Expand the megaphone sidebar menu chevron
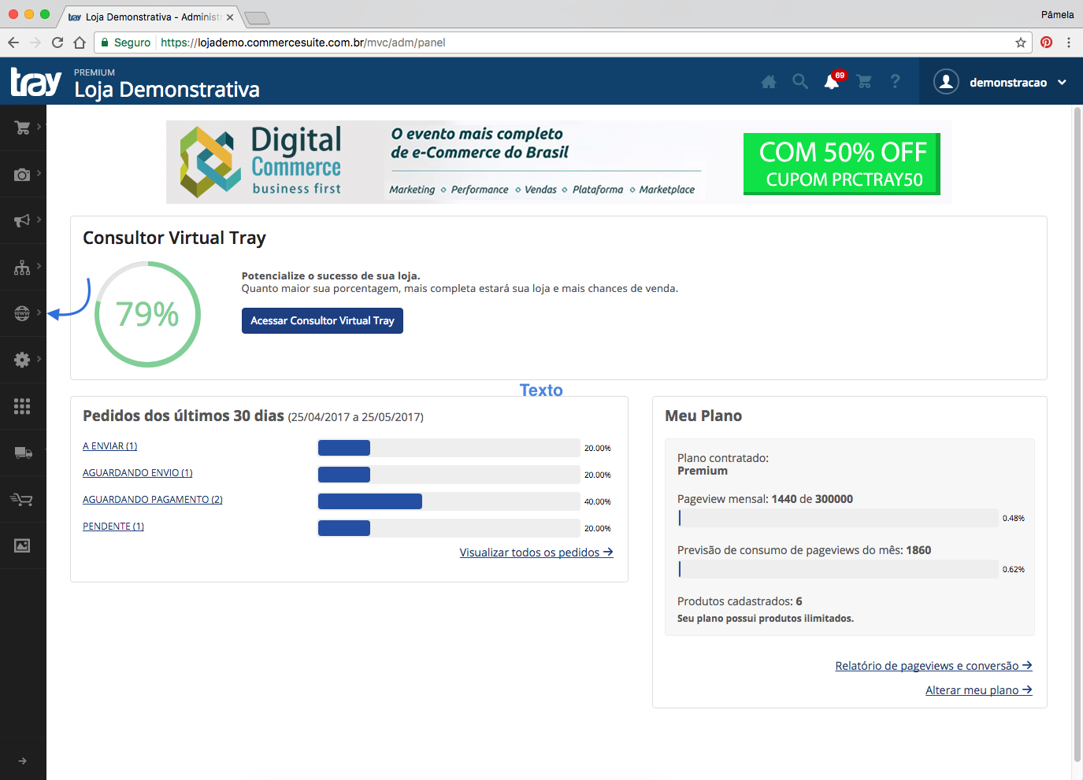The height and width of the screenshot is (780, 1083). (x=39, y=219)
